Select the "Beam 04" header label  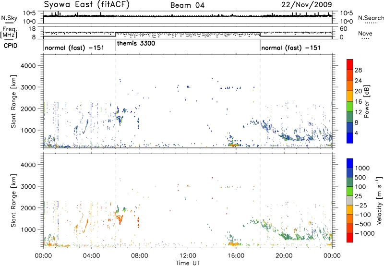pos(187,5)
